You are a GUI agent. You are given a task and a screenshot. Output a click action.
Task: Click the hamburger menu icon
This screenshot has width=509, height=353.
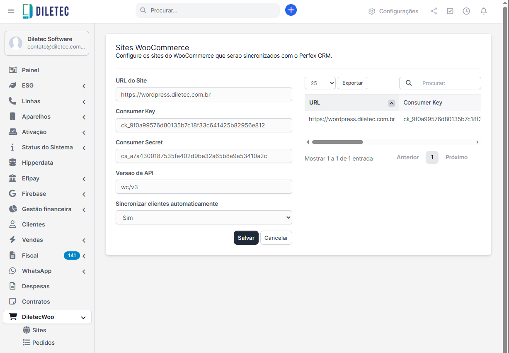click(x=11, y=11)
